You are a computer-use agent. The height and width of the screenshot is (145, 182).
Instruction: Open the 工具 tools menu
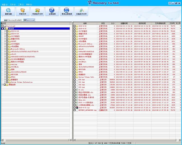tap(21, 4)
